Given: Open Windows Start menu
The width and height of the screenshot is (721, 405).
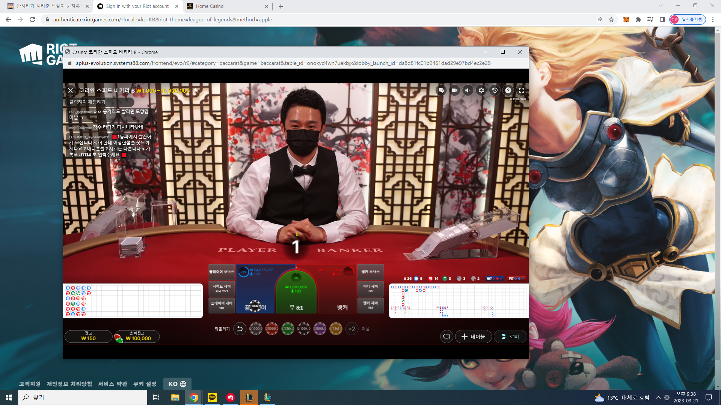Looking at the screenshot, I should point(9,397).
